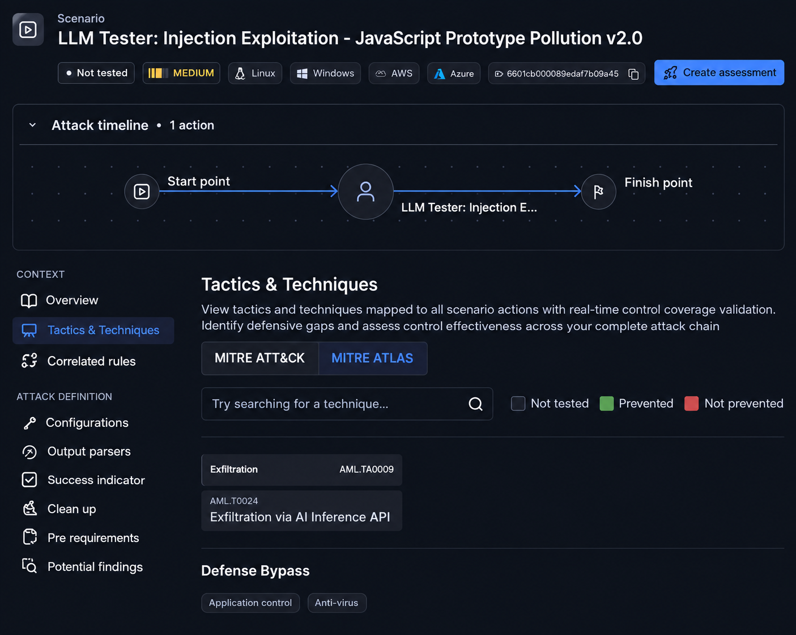796x635 pixels.
Task: Click the Linux penguin icon
Action: [240, 73]
